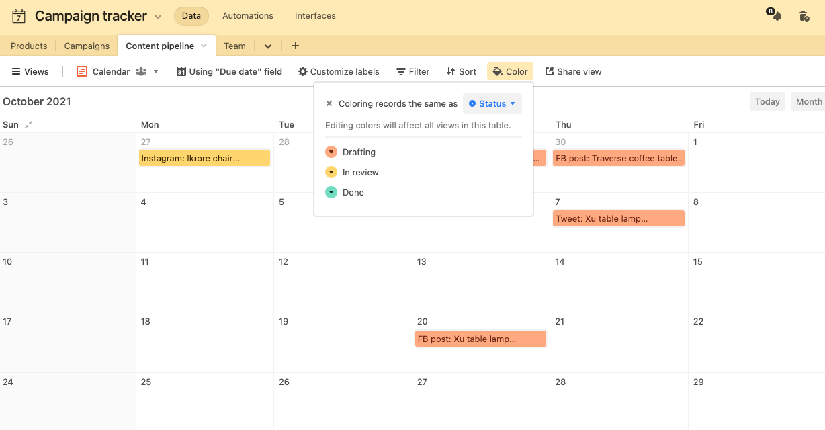Select the day 10 calendar cell
This screenshot has width=825, height=430.
(68, 282)
